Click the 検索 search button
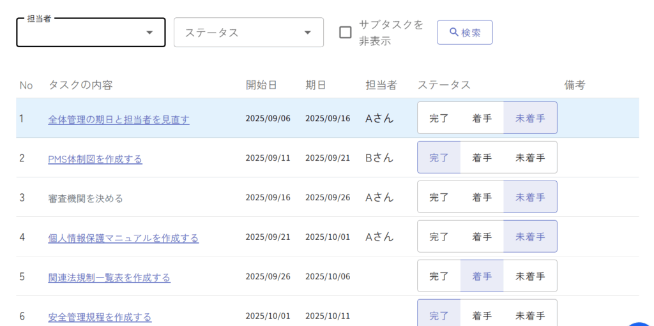 [465, 32]
